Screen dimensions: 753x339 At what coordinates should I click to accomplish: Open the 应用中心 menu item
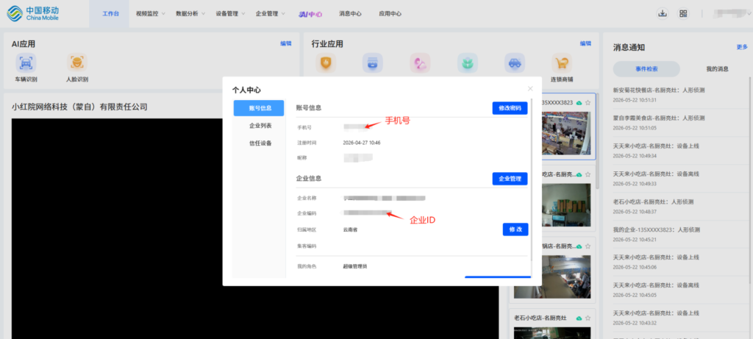pyautogui.click(x=390, y=14)
